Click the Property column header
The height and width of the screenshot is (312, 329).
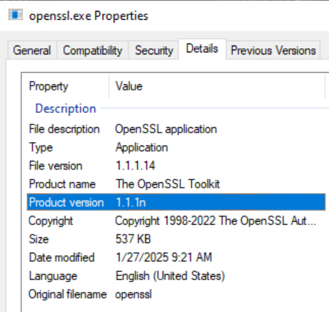pyautogui.click(x=65, y=86)
